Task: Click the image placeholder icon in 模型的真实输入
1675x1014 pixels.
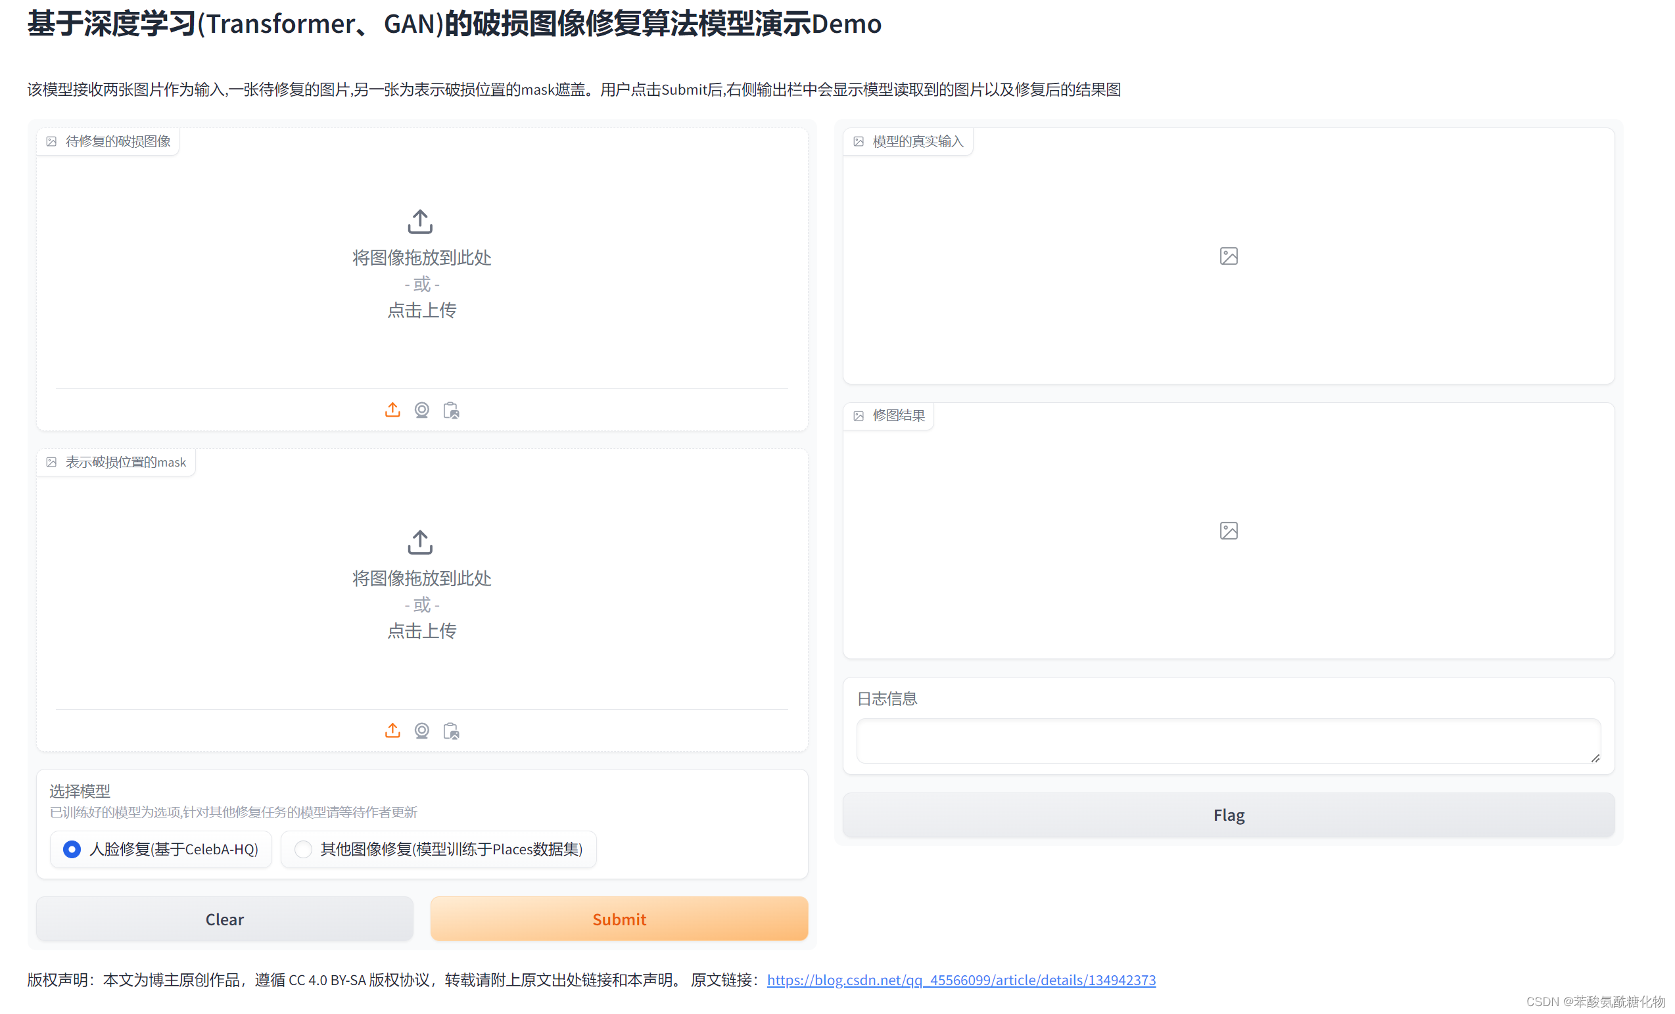Action: click(1229, 256)
